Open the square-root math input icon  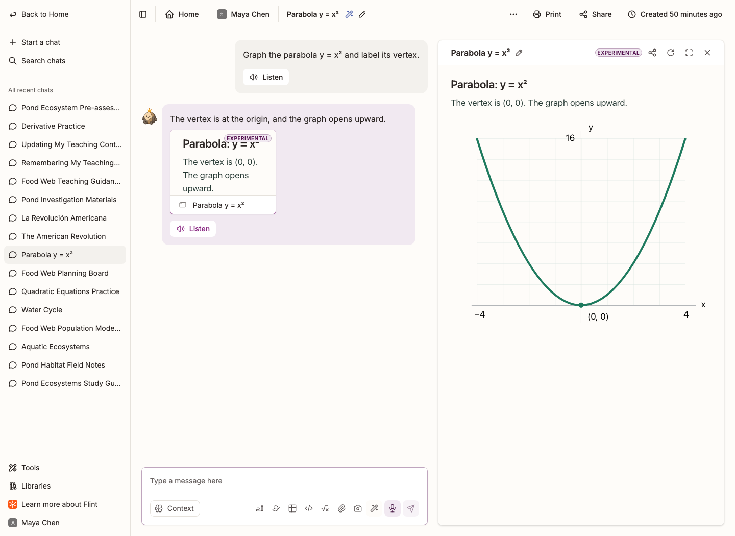pos(325,508)
